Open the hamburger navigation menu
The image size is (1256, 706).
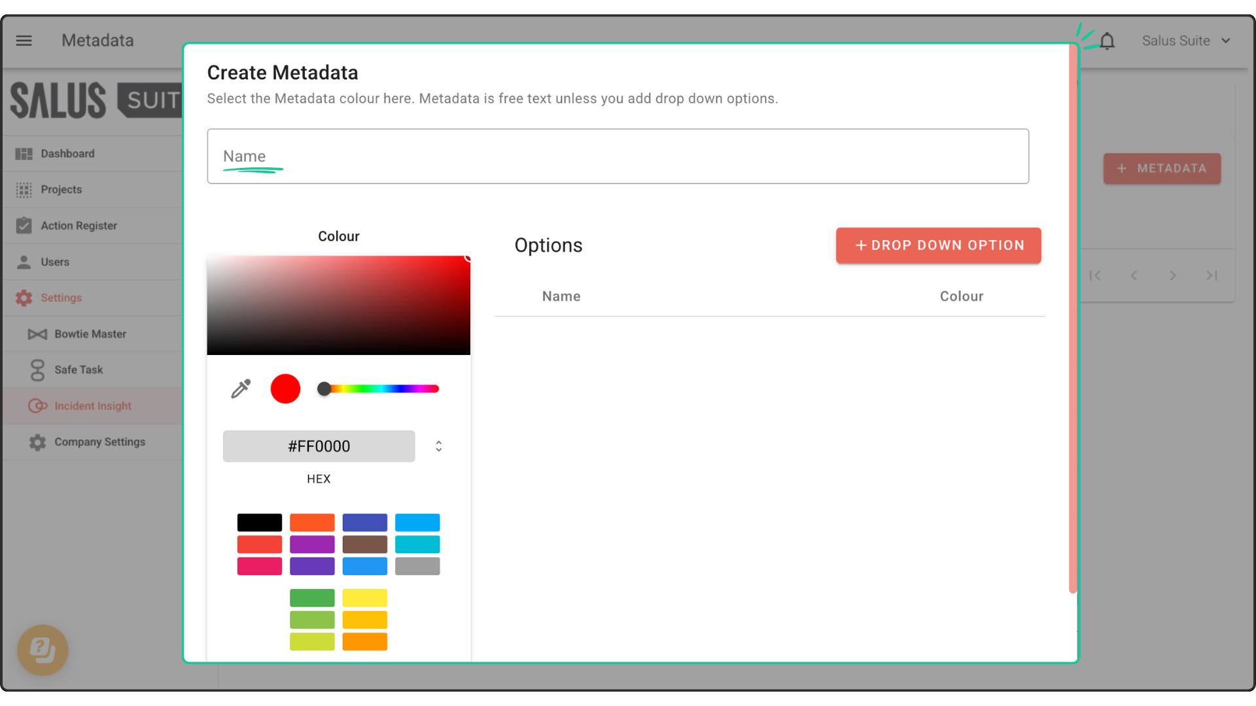[x=24, y=41]
